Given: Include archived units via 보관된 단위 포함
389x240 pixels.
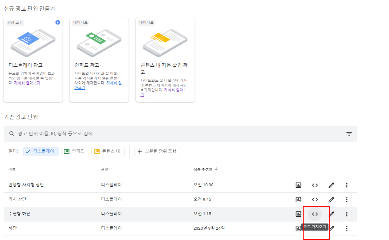Looking at the screenshot, I should pos(158,151).
